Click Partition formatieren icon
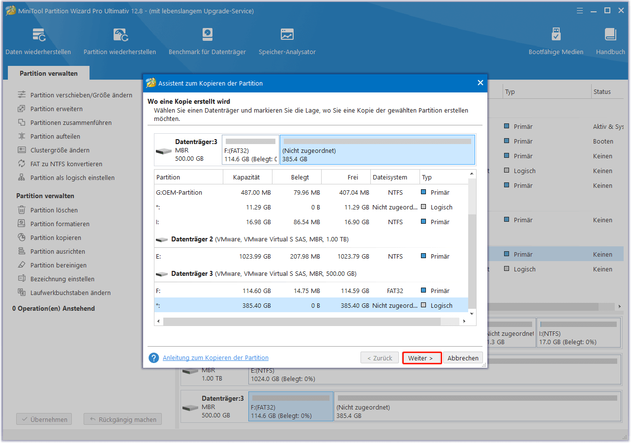The height and width of the screenshot is (443, 631). [22, 224]
